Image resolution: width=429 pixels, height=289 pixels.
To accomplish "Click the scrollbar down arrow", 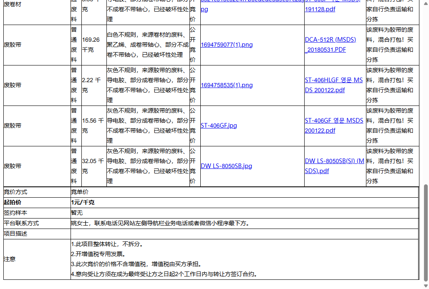I will [425, 286].
